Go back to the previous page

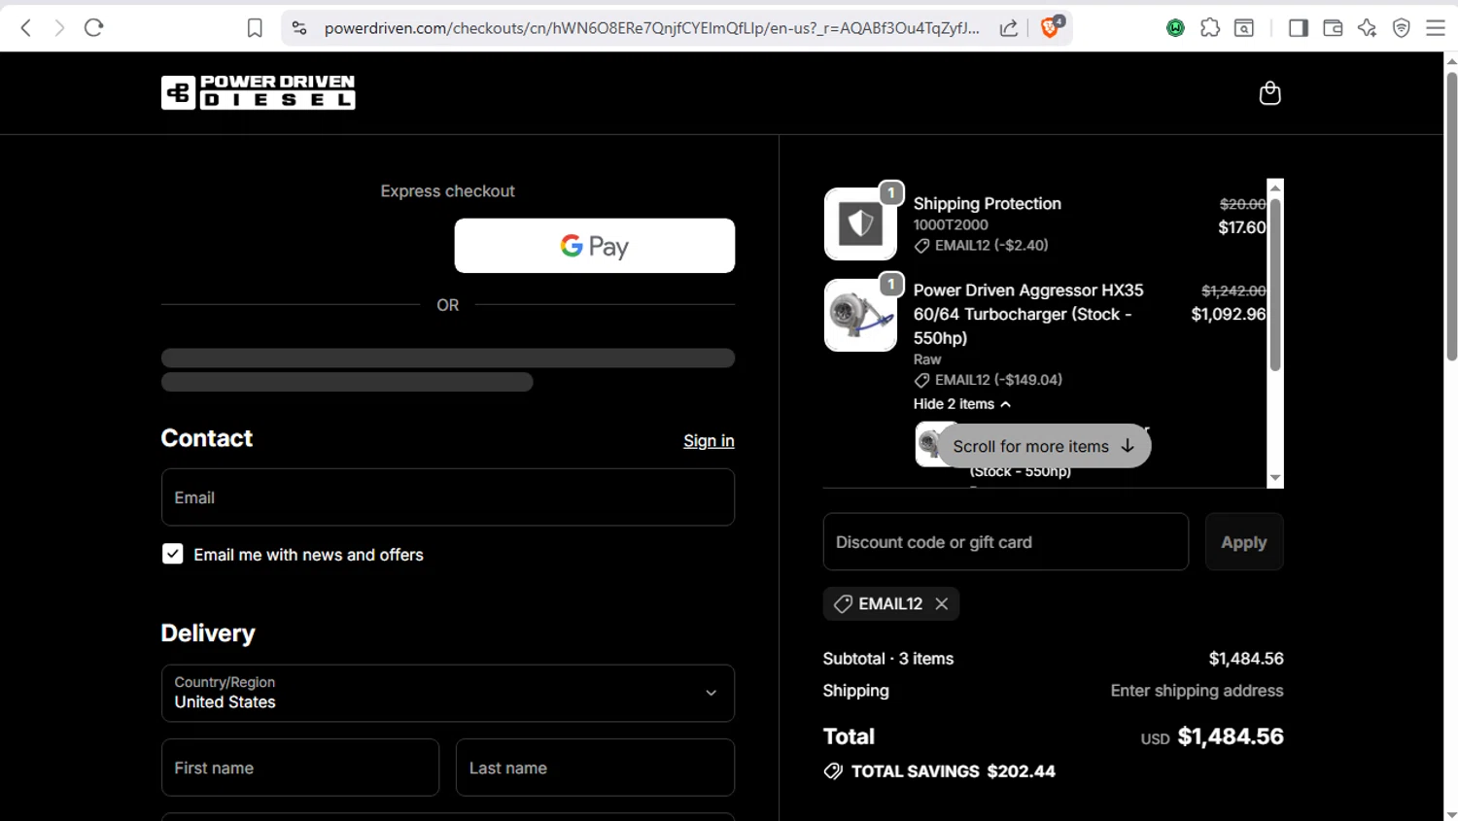(x=26, y=28)
